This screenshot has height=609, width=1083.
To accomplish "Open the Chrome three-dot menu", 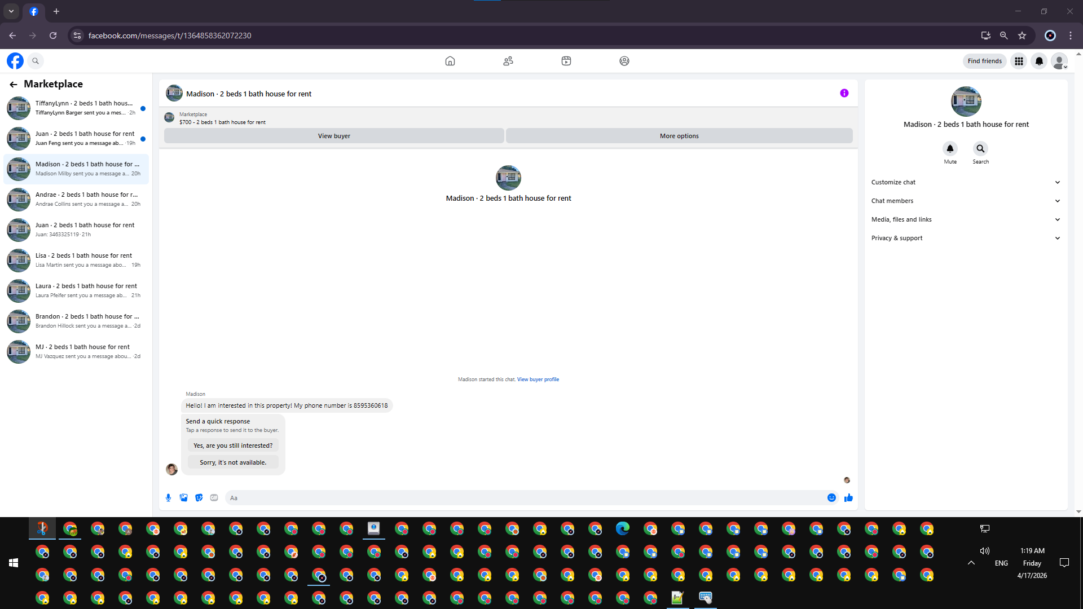I will click(x=1071, y=36).
